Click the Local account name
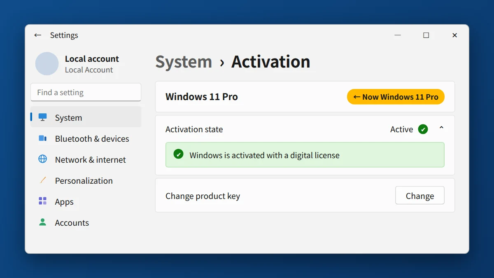This screenshot has height=278, width=494. click(x=92, y=59)
